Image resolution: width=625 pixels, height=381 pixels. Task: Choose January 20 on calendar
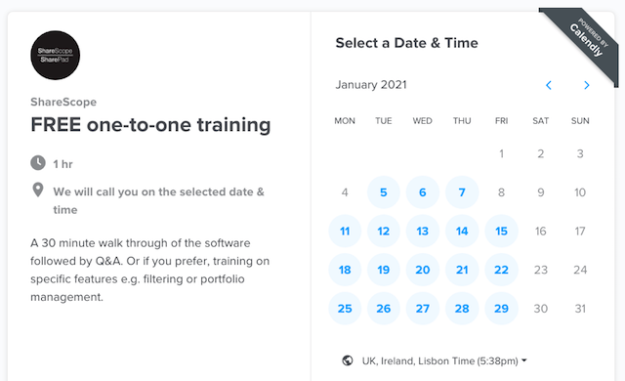point(423,270)
